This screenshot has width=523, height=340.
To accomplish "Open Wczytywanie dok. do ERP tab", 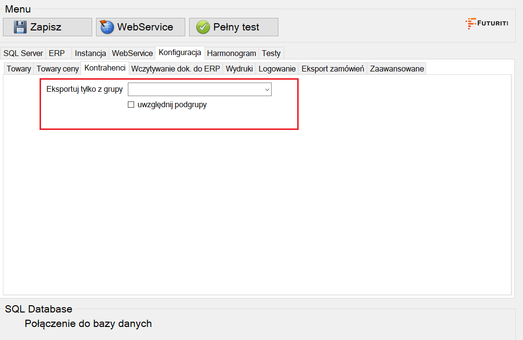I will click(176, 69).
